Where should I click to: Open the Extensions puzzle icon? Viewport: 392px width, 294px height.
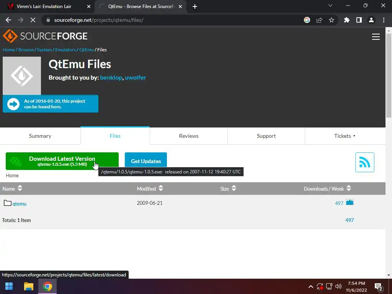coord(346,20)
